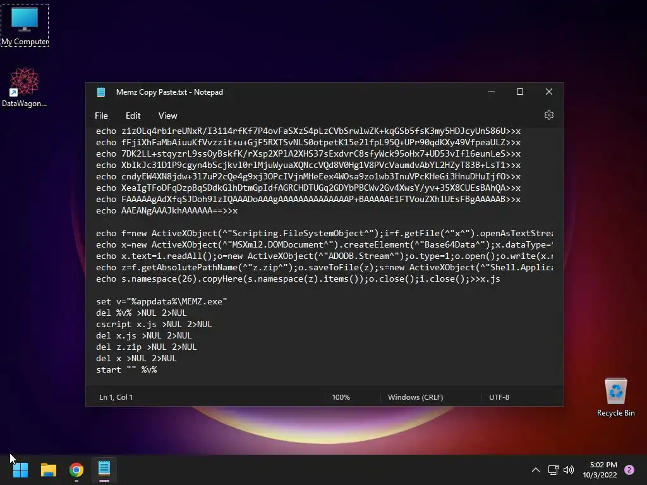Open the File menu in Notepad

(101, 116)
